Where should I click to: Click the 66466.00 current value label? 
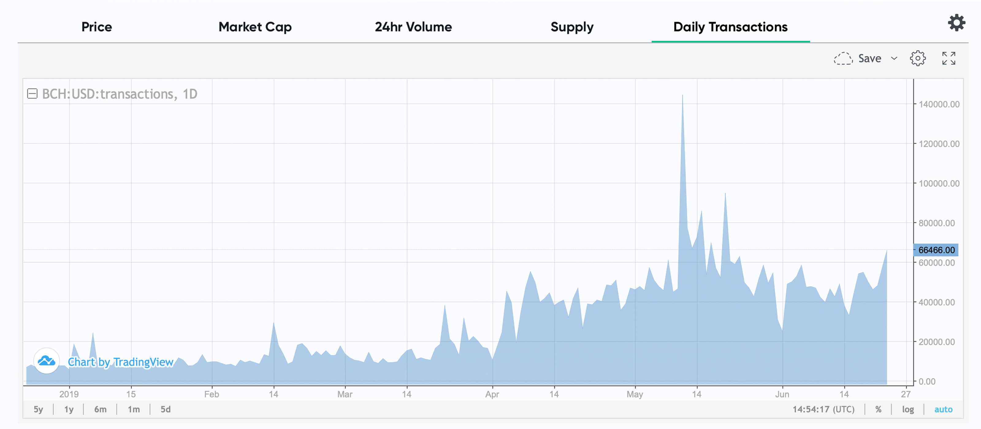tap(936, 250)
